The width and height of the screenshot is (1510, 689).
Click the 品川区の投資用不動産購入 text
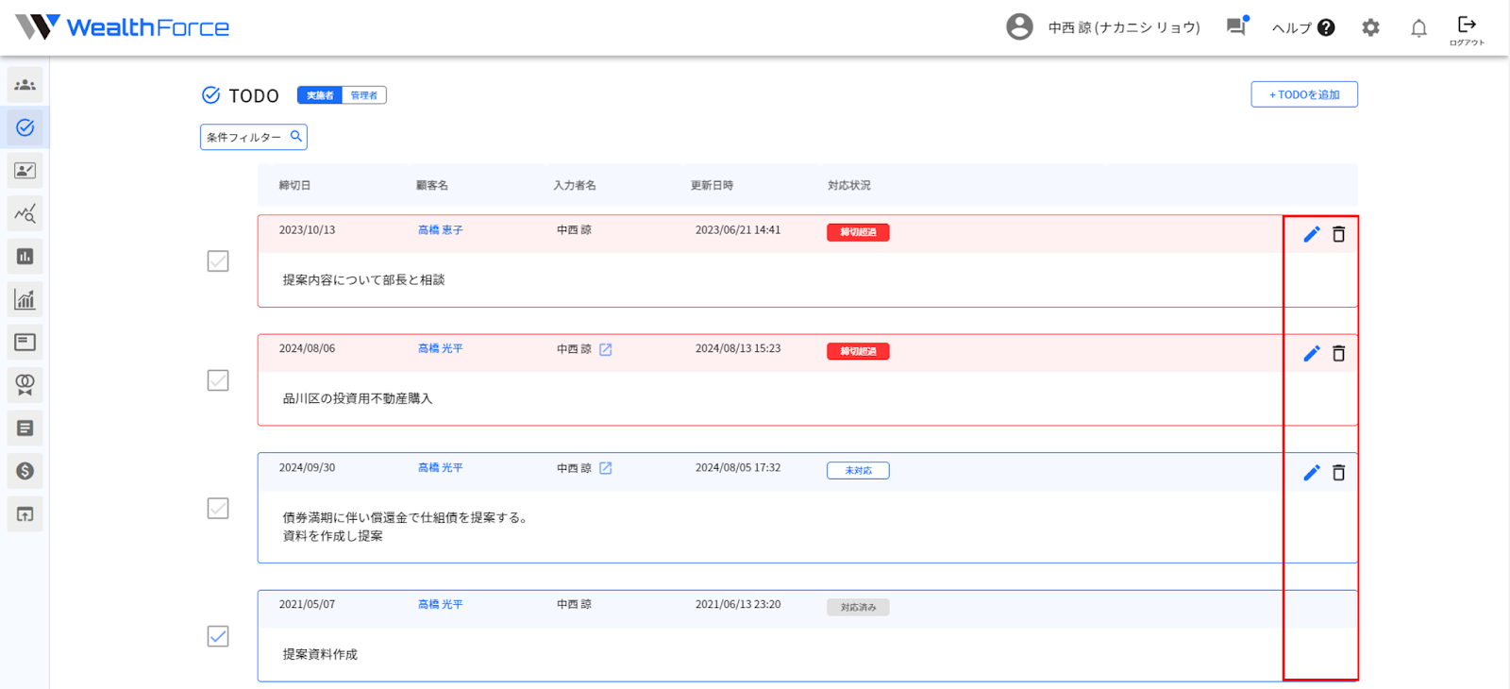point(358,399)
